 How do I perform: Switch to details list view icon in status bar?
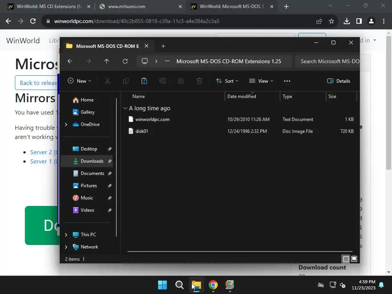tap(346, 259)
